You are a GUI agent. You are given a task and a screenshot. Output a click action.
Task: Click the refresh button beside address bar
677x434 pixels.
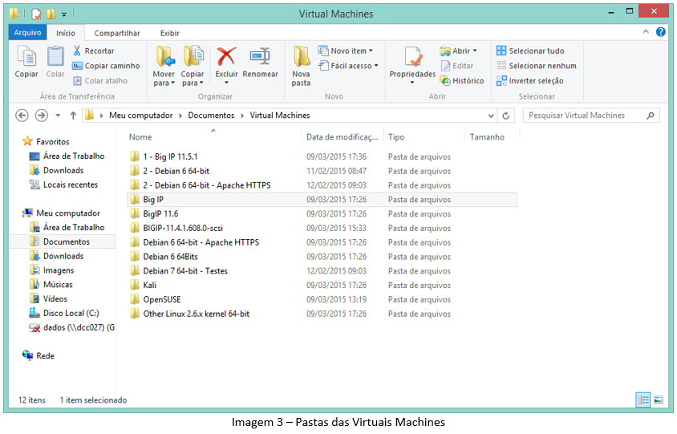click(505, 116)
